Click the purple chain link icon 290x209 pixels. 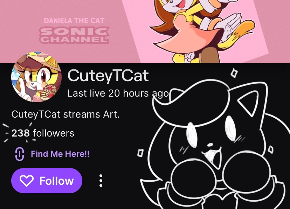pyautogui.click(x=20, y=154)
